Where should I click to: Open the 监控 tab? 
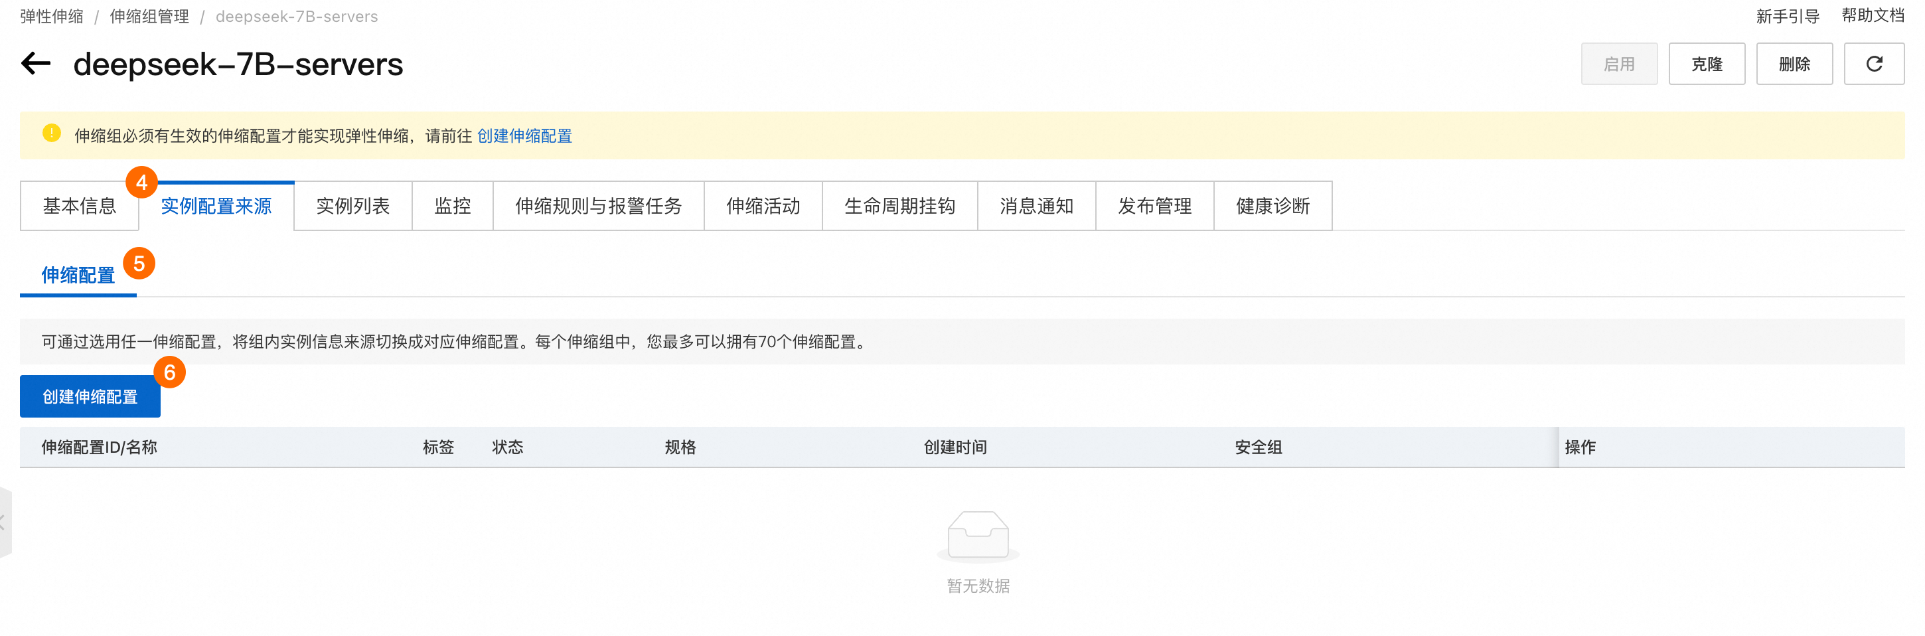(x=452, y=206)
